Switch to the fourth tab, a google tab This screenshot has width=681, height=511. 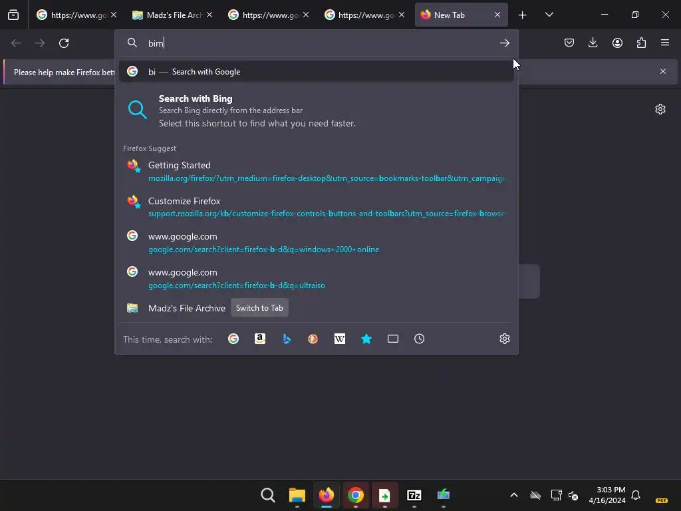[364, 15]
